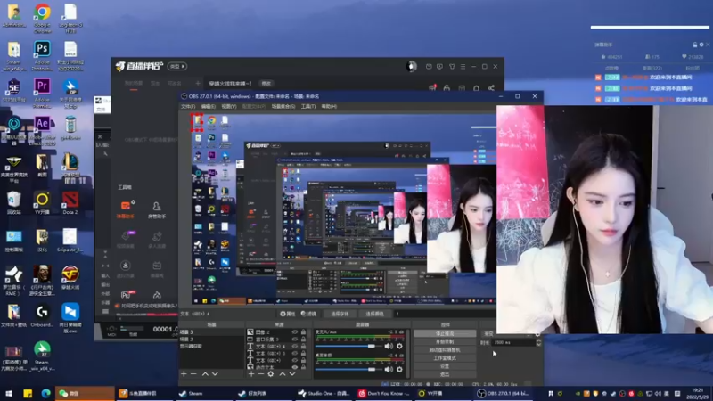Open settings gear for 麦克风/Aux mixer channel

[399, 346]
